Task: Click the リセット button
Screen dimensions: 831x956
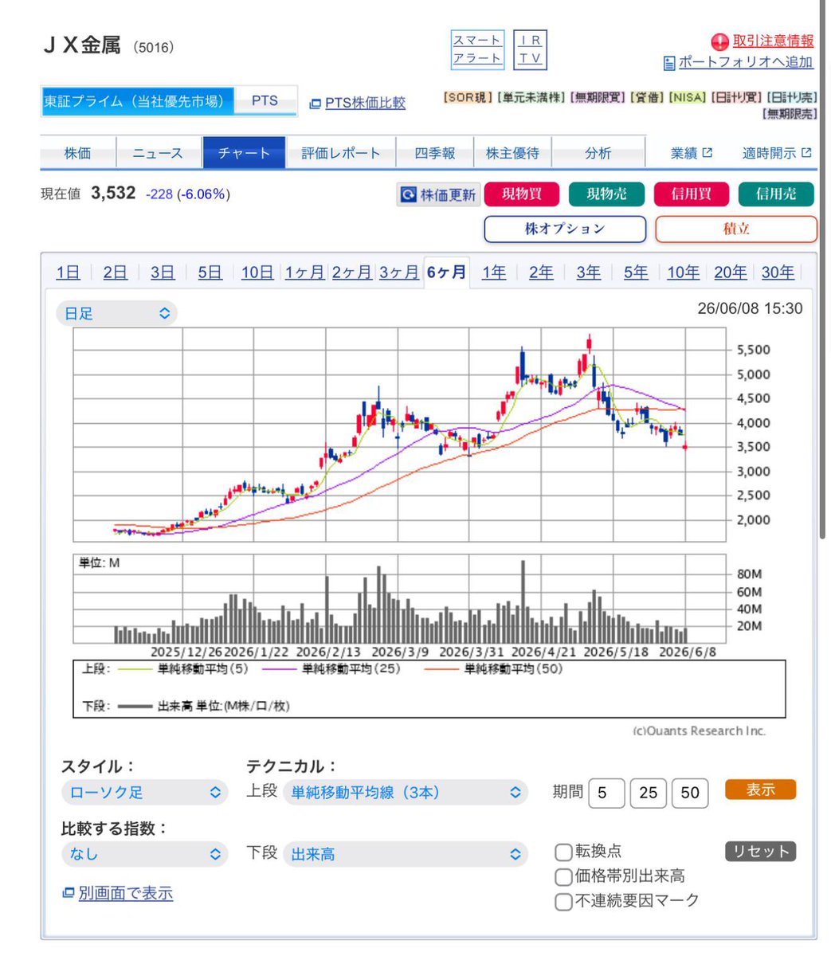Action: pos(760,851)
